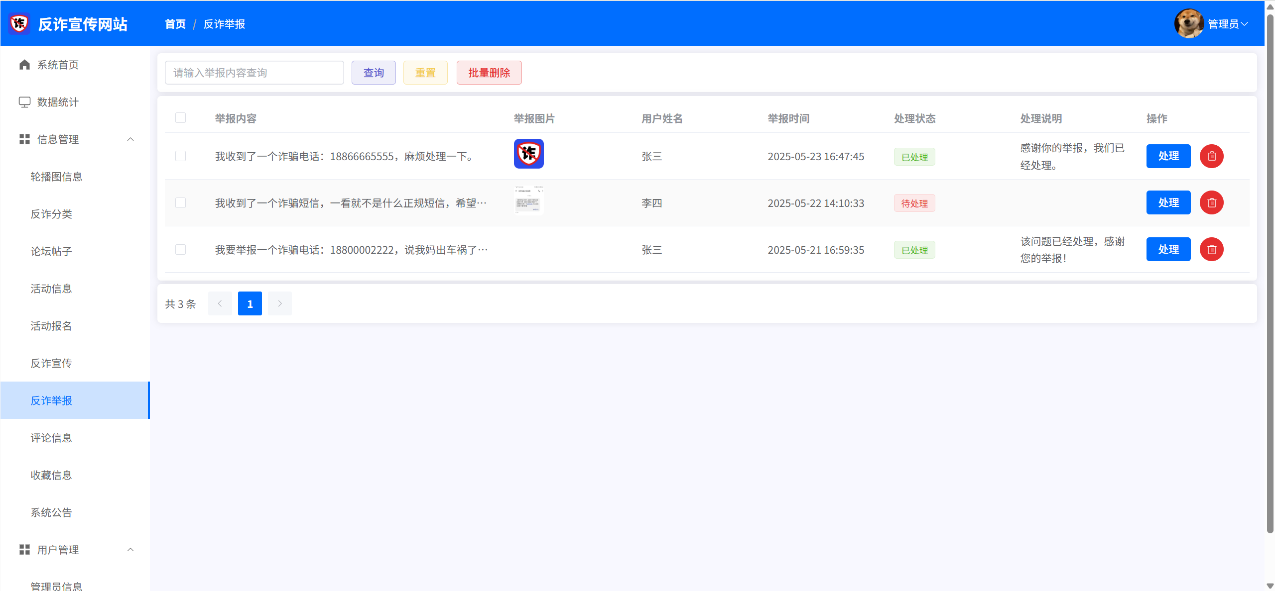Open 反诈宣传 in the sidebar menu

click(51, 363)
